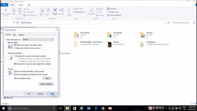
Task: Switch to the Search tab in Folder Options
Action: [21, 35]
